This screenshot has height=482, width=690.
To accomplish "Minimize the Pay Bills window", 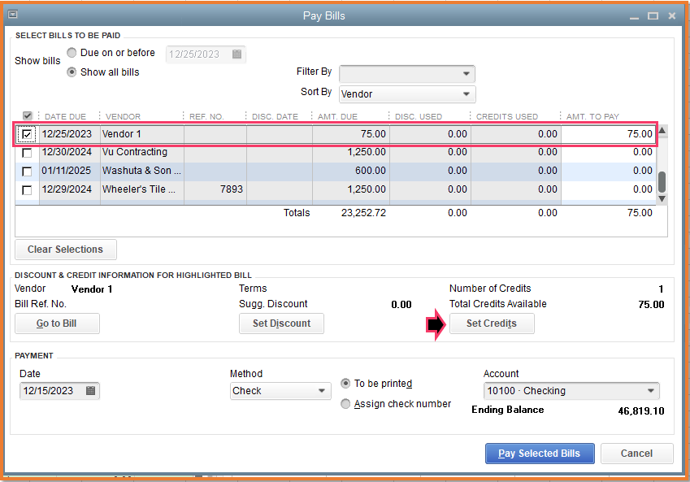I will pyautogui.click(x=634, y=16).
